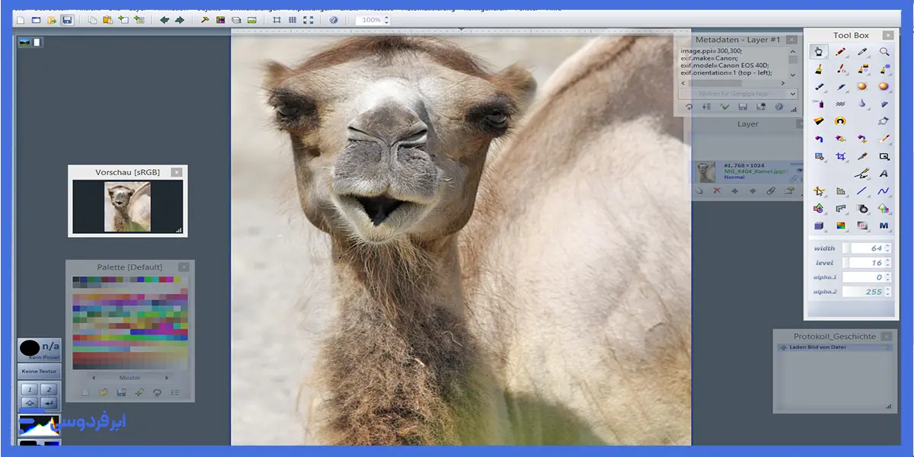Click the next Muster arrow in Palette

[167, 378]
